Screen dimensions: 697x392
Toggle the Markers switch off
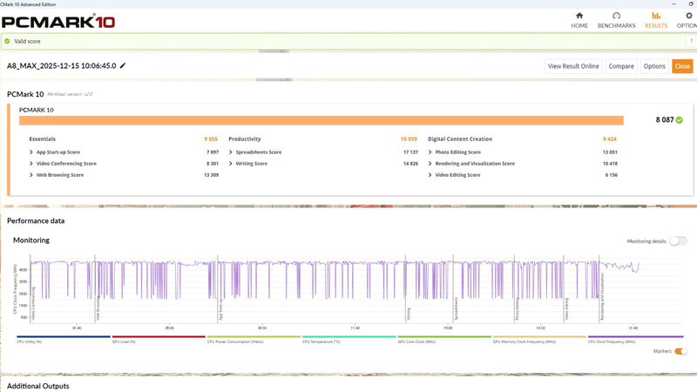(680, 351)
